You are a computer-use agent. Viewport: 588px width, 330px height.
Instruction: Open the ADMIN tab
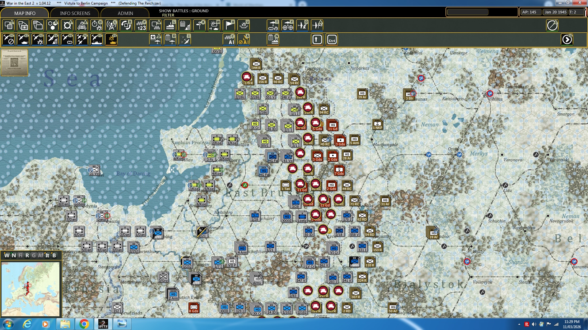coord(125,13)
